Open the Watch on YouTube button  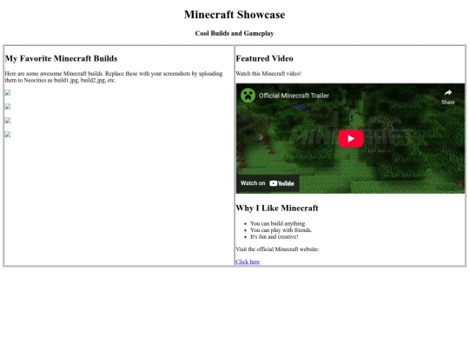[x=268, y=183]
